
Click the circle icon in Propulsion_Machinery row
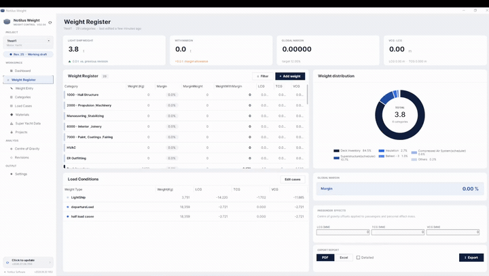pyautogui.click(x=250, y=105)
